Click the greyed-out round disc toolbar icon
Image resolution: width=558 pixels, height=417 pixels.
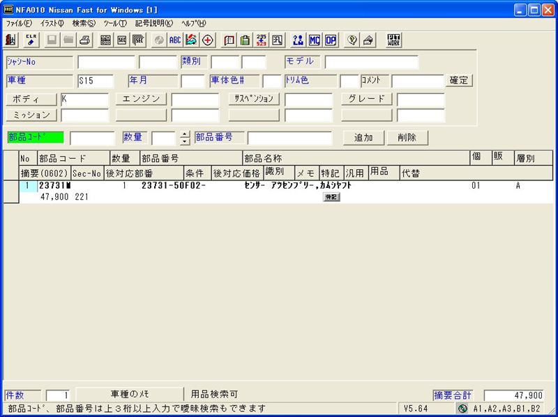click(159, 40)
